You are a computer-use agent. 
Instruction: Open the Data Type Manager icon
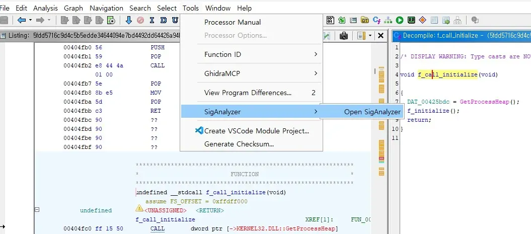tap(364, 21)
